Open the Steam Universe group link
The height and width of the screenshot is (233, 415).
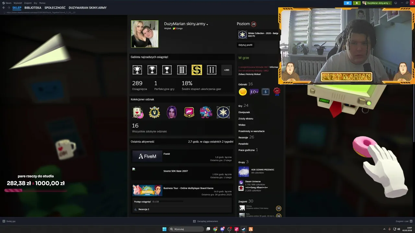coord(253,182)
